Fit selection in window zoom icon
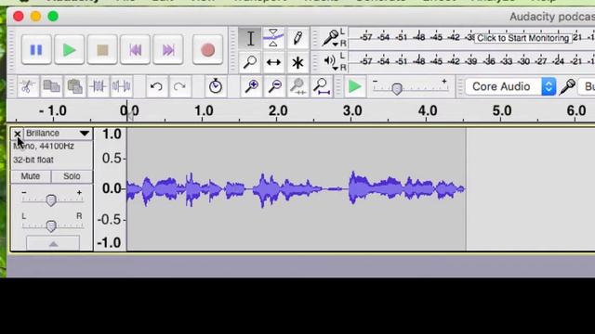Image resolution: width=595 pixels, height=334 pixels. [298, 86]
